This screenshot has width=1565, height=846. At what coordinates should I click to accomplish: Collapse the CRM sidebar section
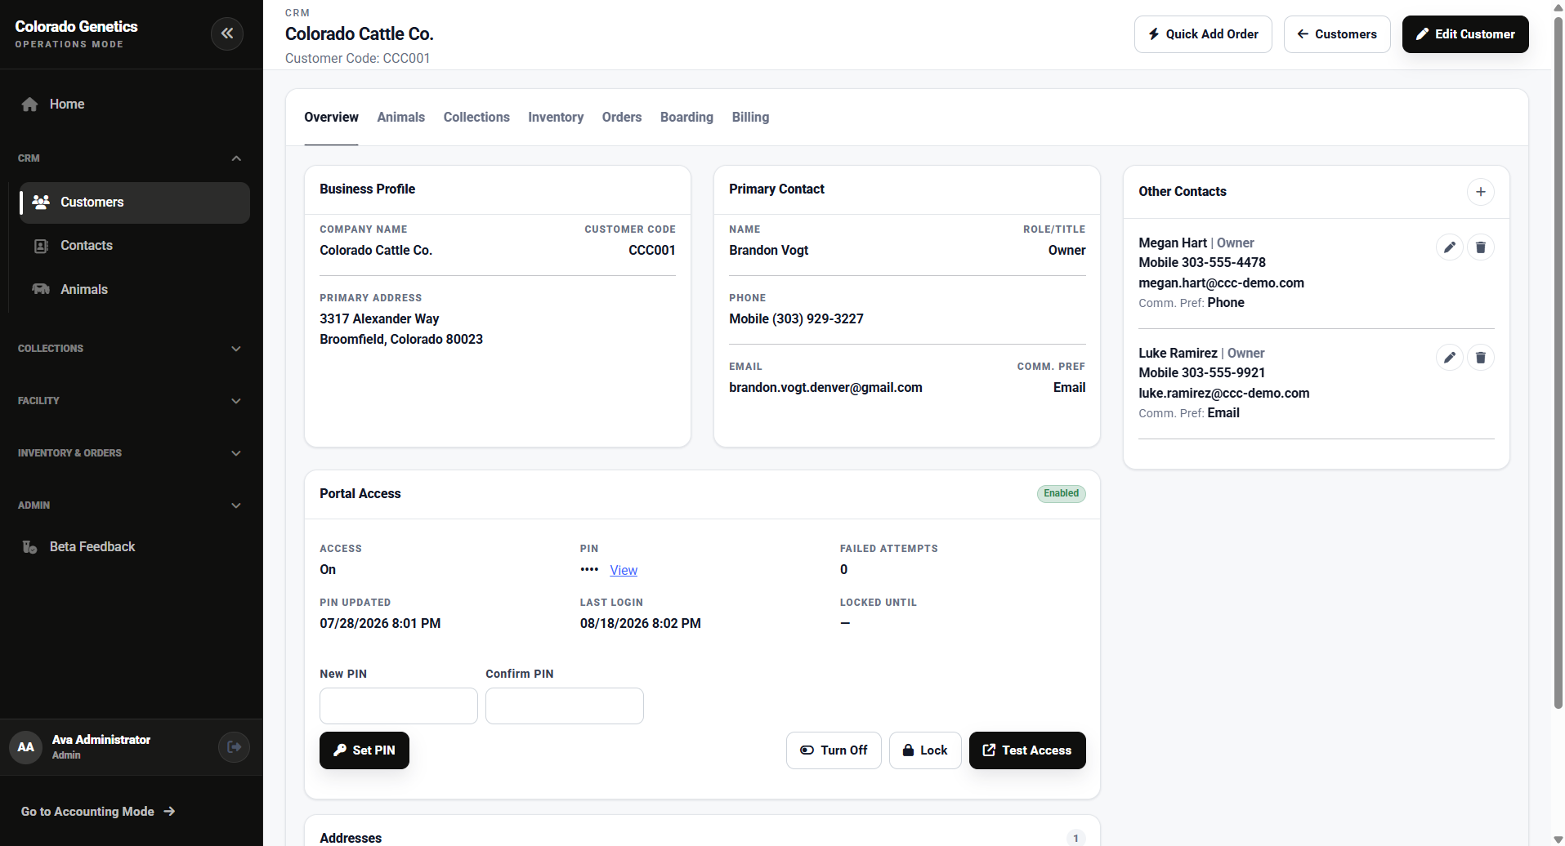tap(131, 158)
